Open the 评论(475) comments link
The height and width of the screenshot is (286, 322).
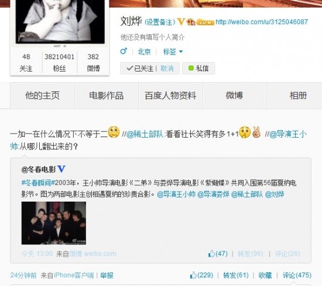[297, 275]
